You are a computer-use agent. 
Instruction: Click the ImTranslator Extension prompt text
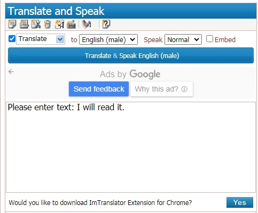coord(100,202)
